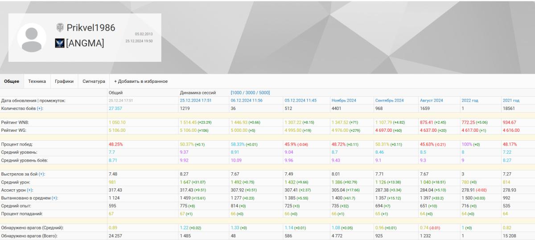The width and height of the screenshot is (535, 240).
Task: Open the Сентябрь 2024 period link
Action: (389, 101)
